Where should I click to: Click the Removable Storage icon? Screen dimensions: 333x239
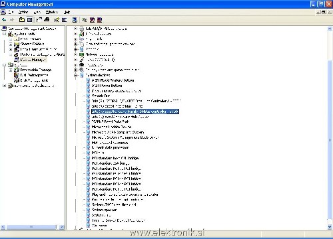click(17, 70)
